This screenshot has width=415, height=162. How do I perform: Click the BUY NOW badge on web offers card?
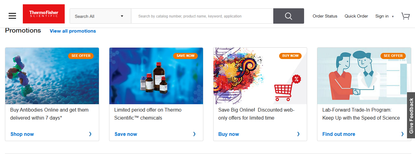(x=291, y=56)
